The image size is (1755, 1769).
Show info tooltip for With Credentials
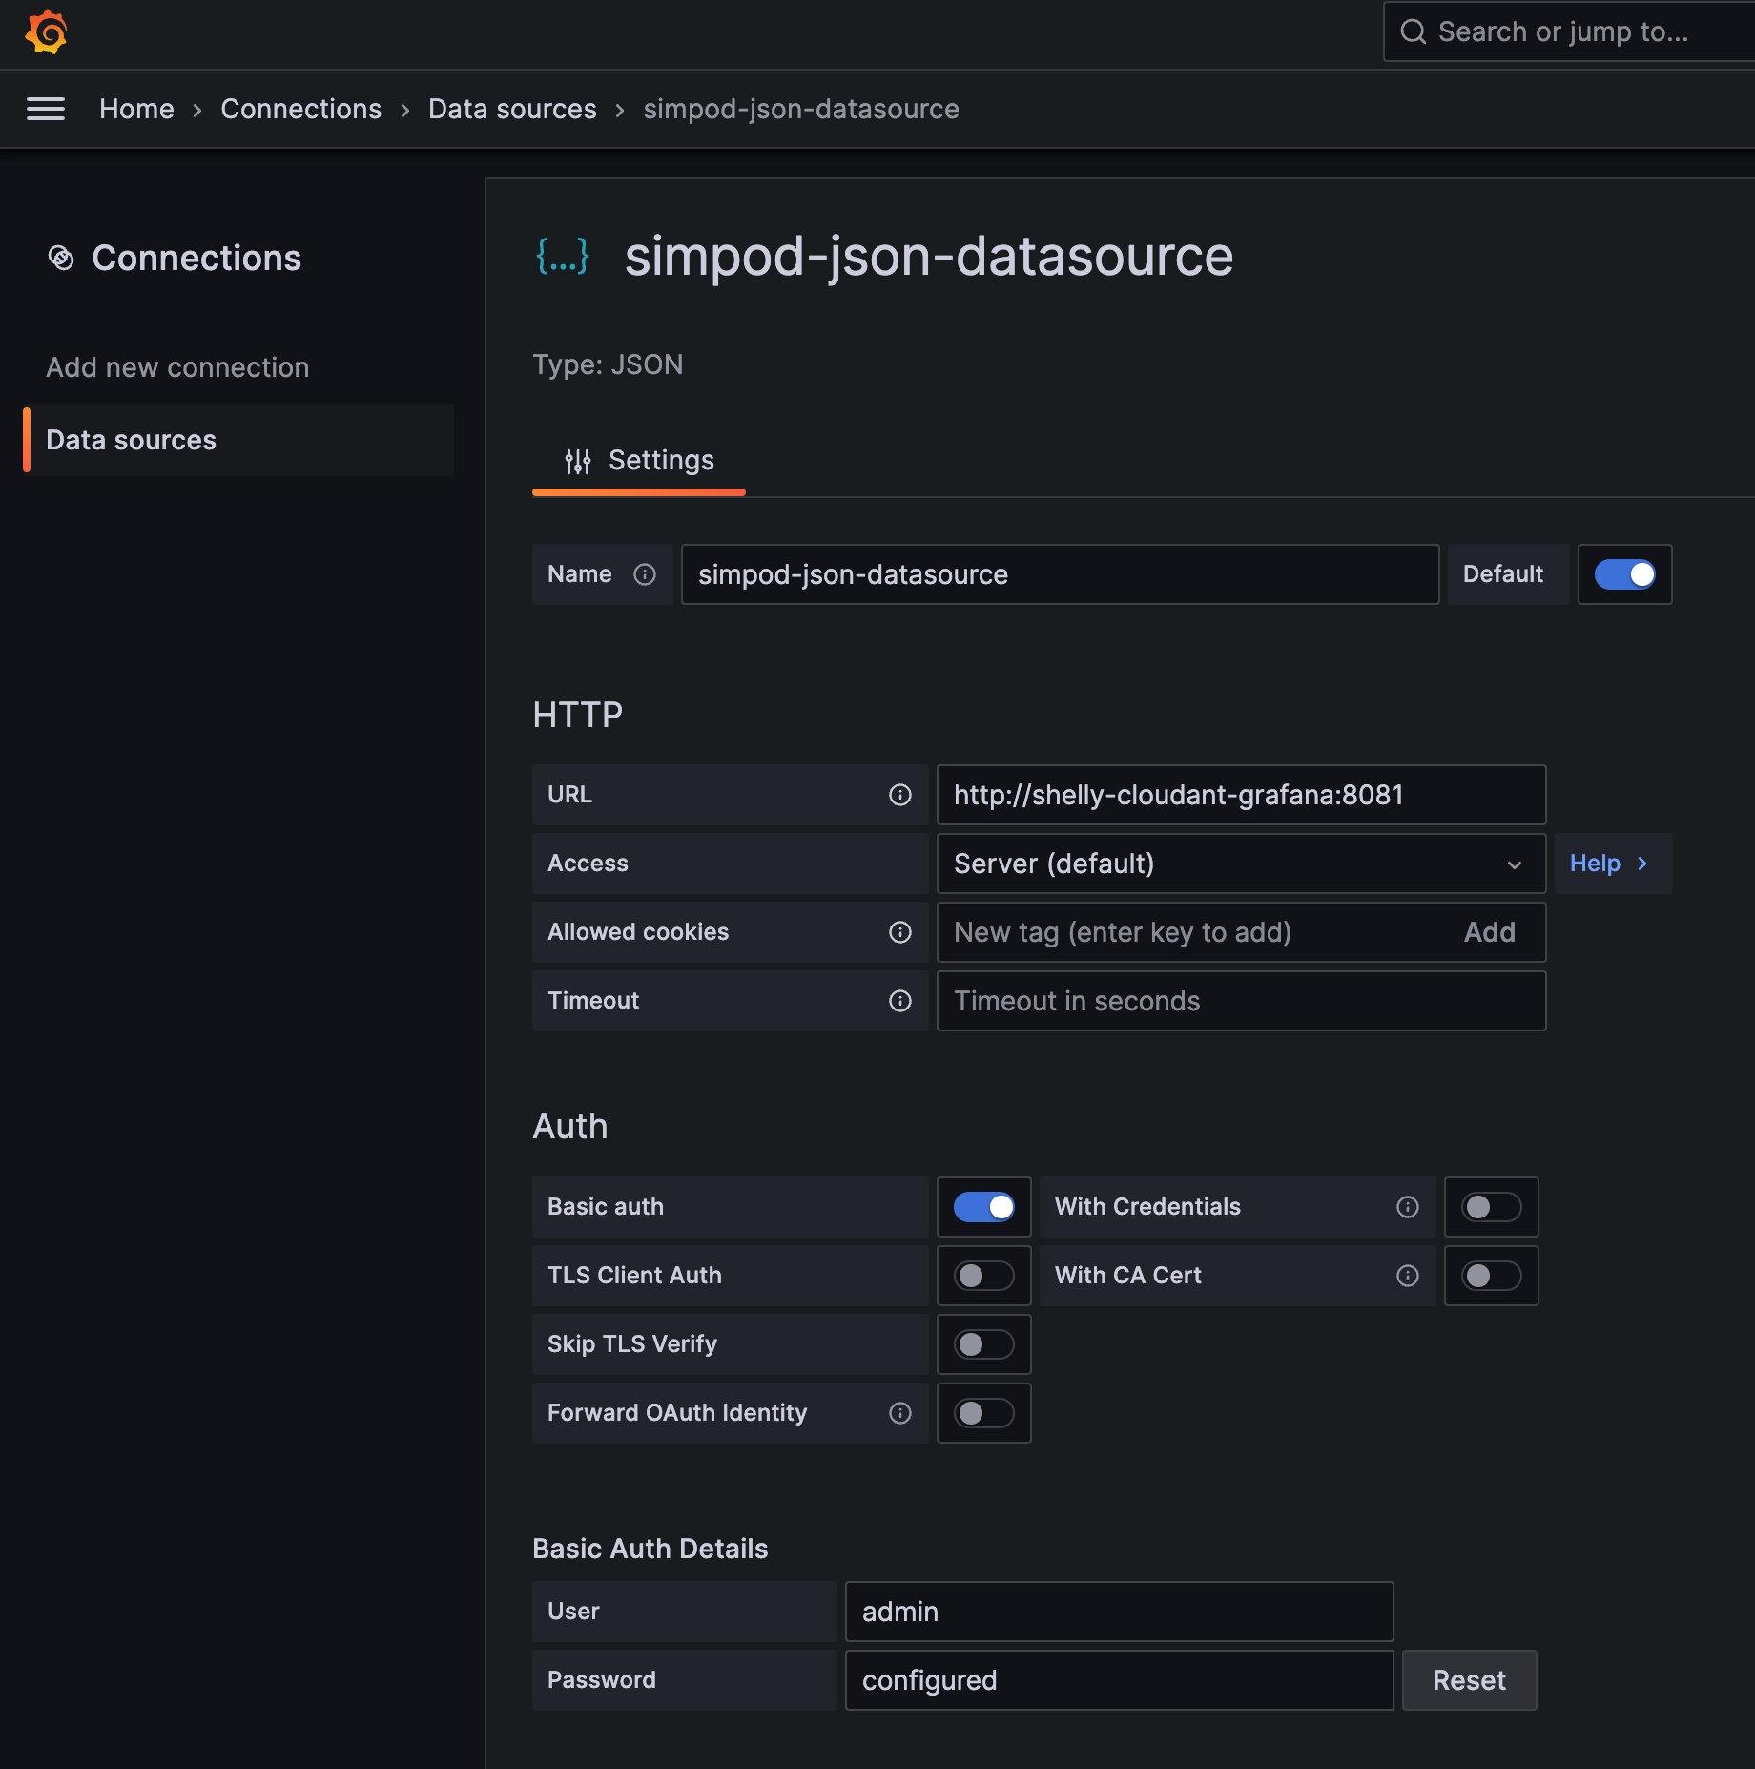(1408, 1207)
